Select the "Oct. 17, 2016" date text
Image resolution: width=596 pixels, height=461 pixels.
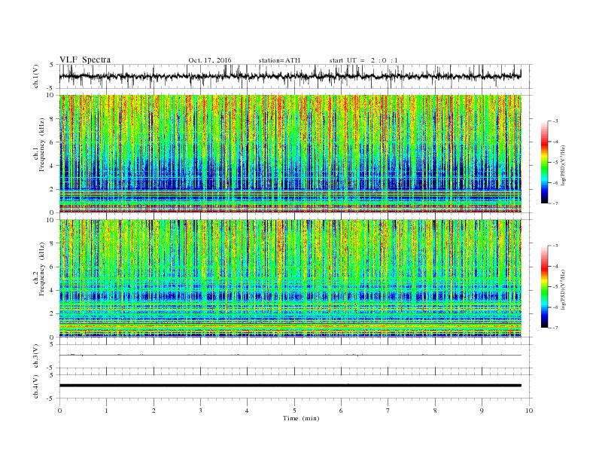tap(210, 60)
